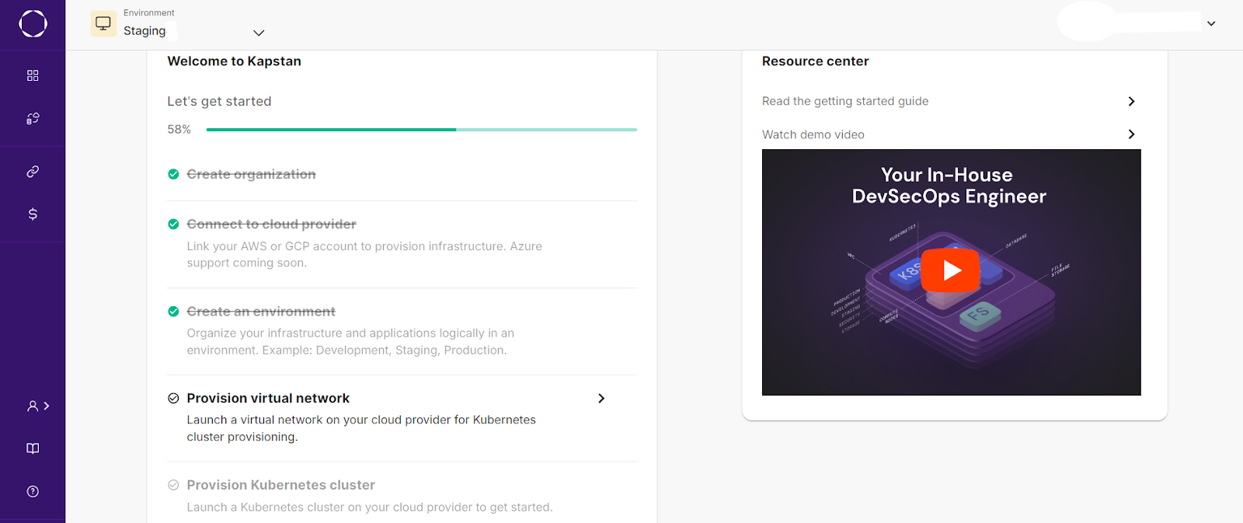Image resolution: width=1243 pixels, height=523 pixels.
Task: Click the Launch a virtual network description
Action: tap(361, 428)
